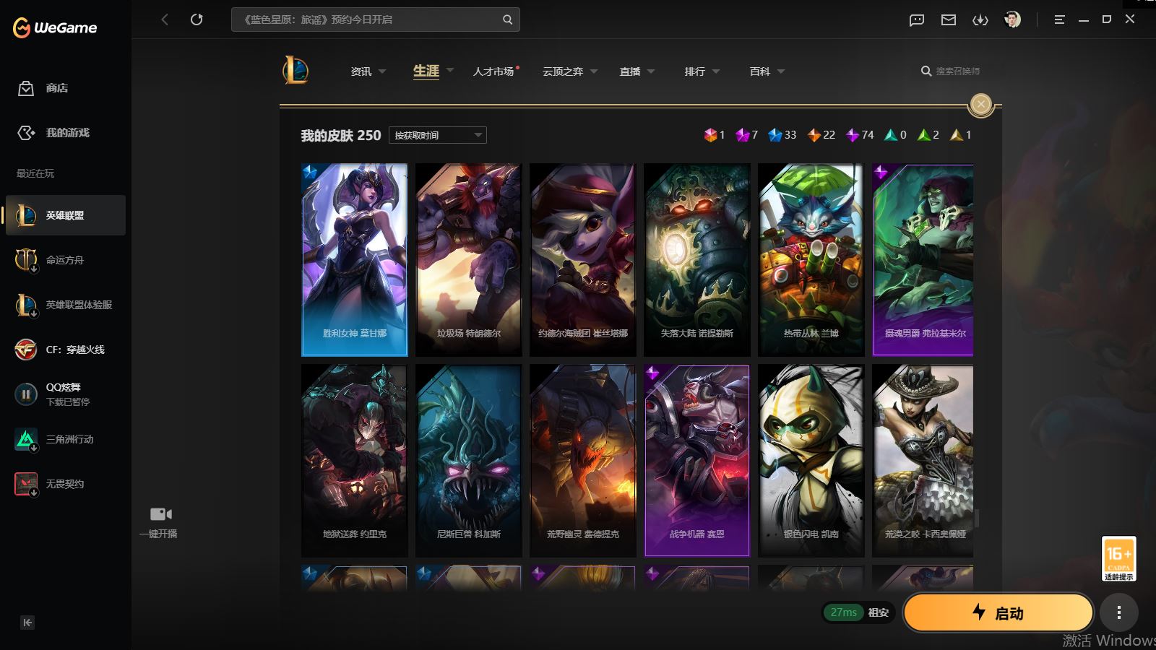The height and width of the screenshot is (650, 1156).
Task: Filter by the magenta gem rarity showing 7
Action: pos(746,135)
